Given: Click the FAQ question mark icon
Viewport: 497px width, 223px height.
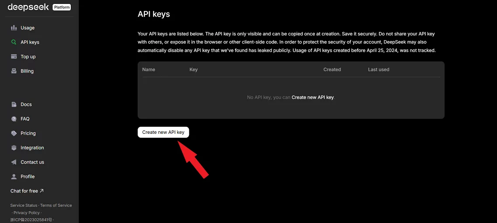Looking at the screenshot, I should coord(14,119).
